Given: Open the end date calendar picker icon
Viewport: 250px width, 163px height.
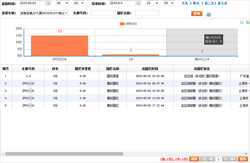Looking at the screenshot, I should [138, 3].
